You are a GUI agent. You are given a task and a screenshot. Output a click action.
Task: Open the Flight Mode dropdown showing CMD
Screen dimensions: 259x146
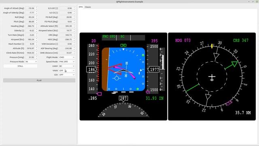[67, 57]
